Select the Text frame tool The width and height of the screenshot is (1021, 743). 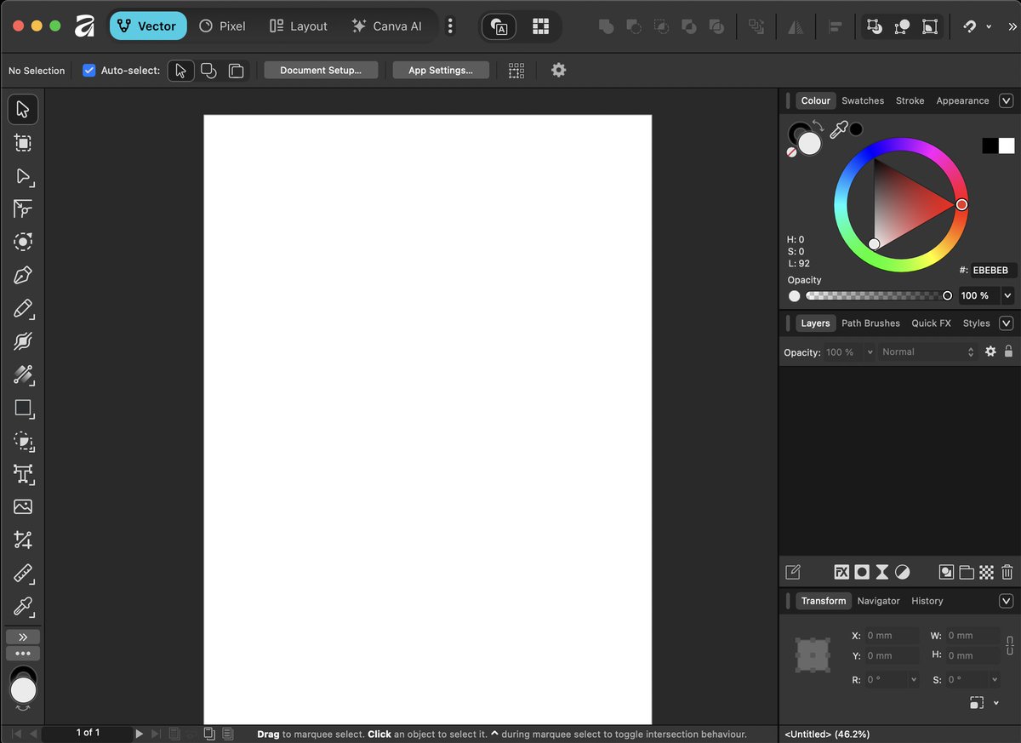click(23, 474)
